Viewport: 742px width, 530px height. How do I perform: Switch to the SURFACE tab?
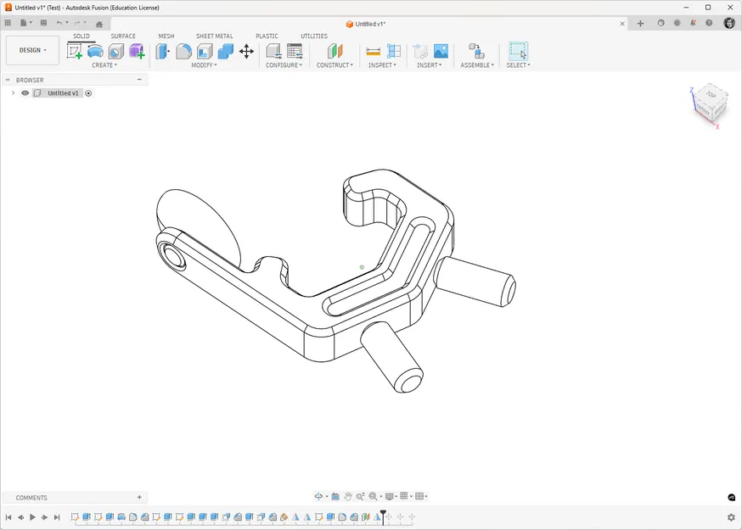(123, 36)
